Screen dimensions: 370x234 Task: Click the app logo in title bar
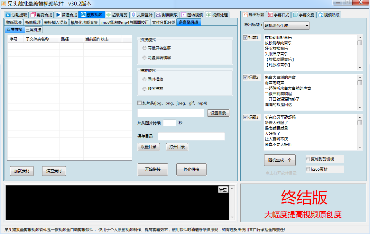click(x=4, y=4)
